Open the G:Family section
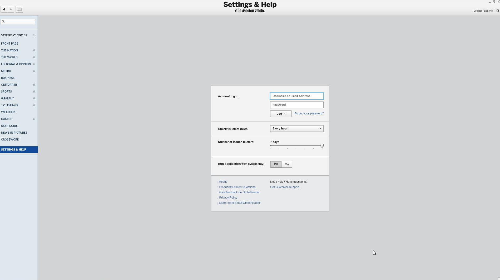500x280 pixels. (7, 98)
